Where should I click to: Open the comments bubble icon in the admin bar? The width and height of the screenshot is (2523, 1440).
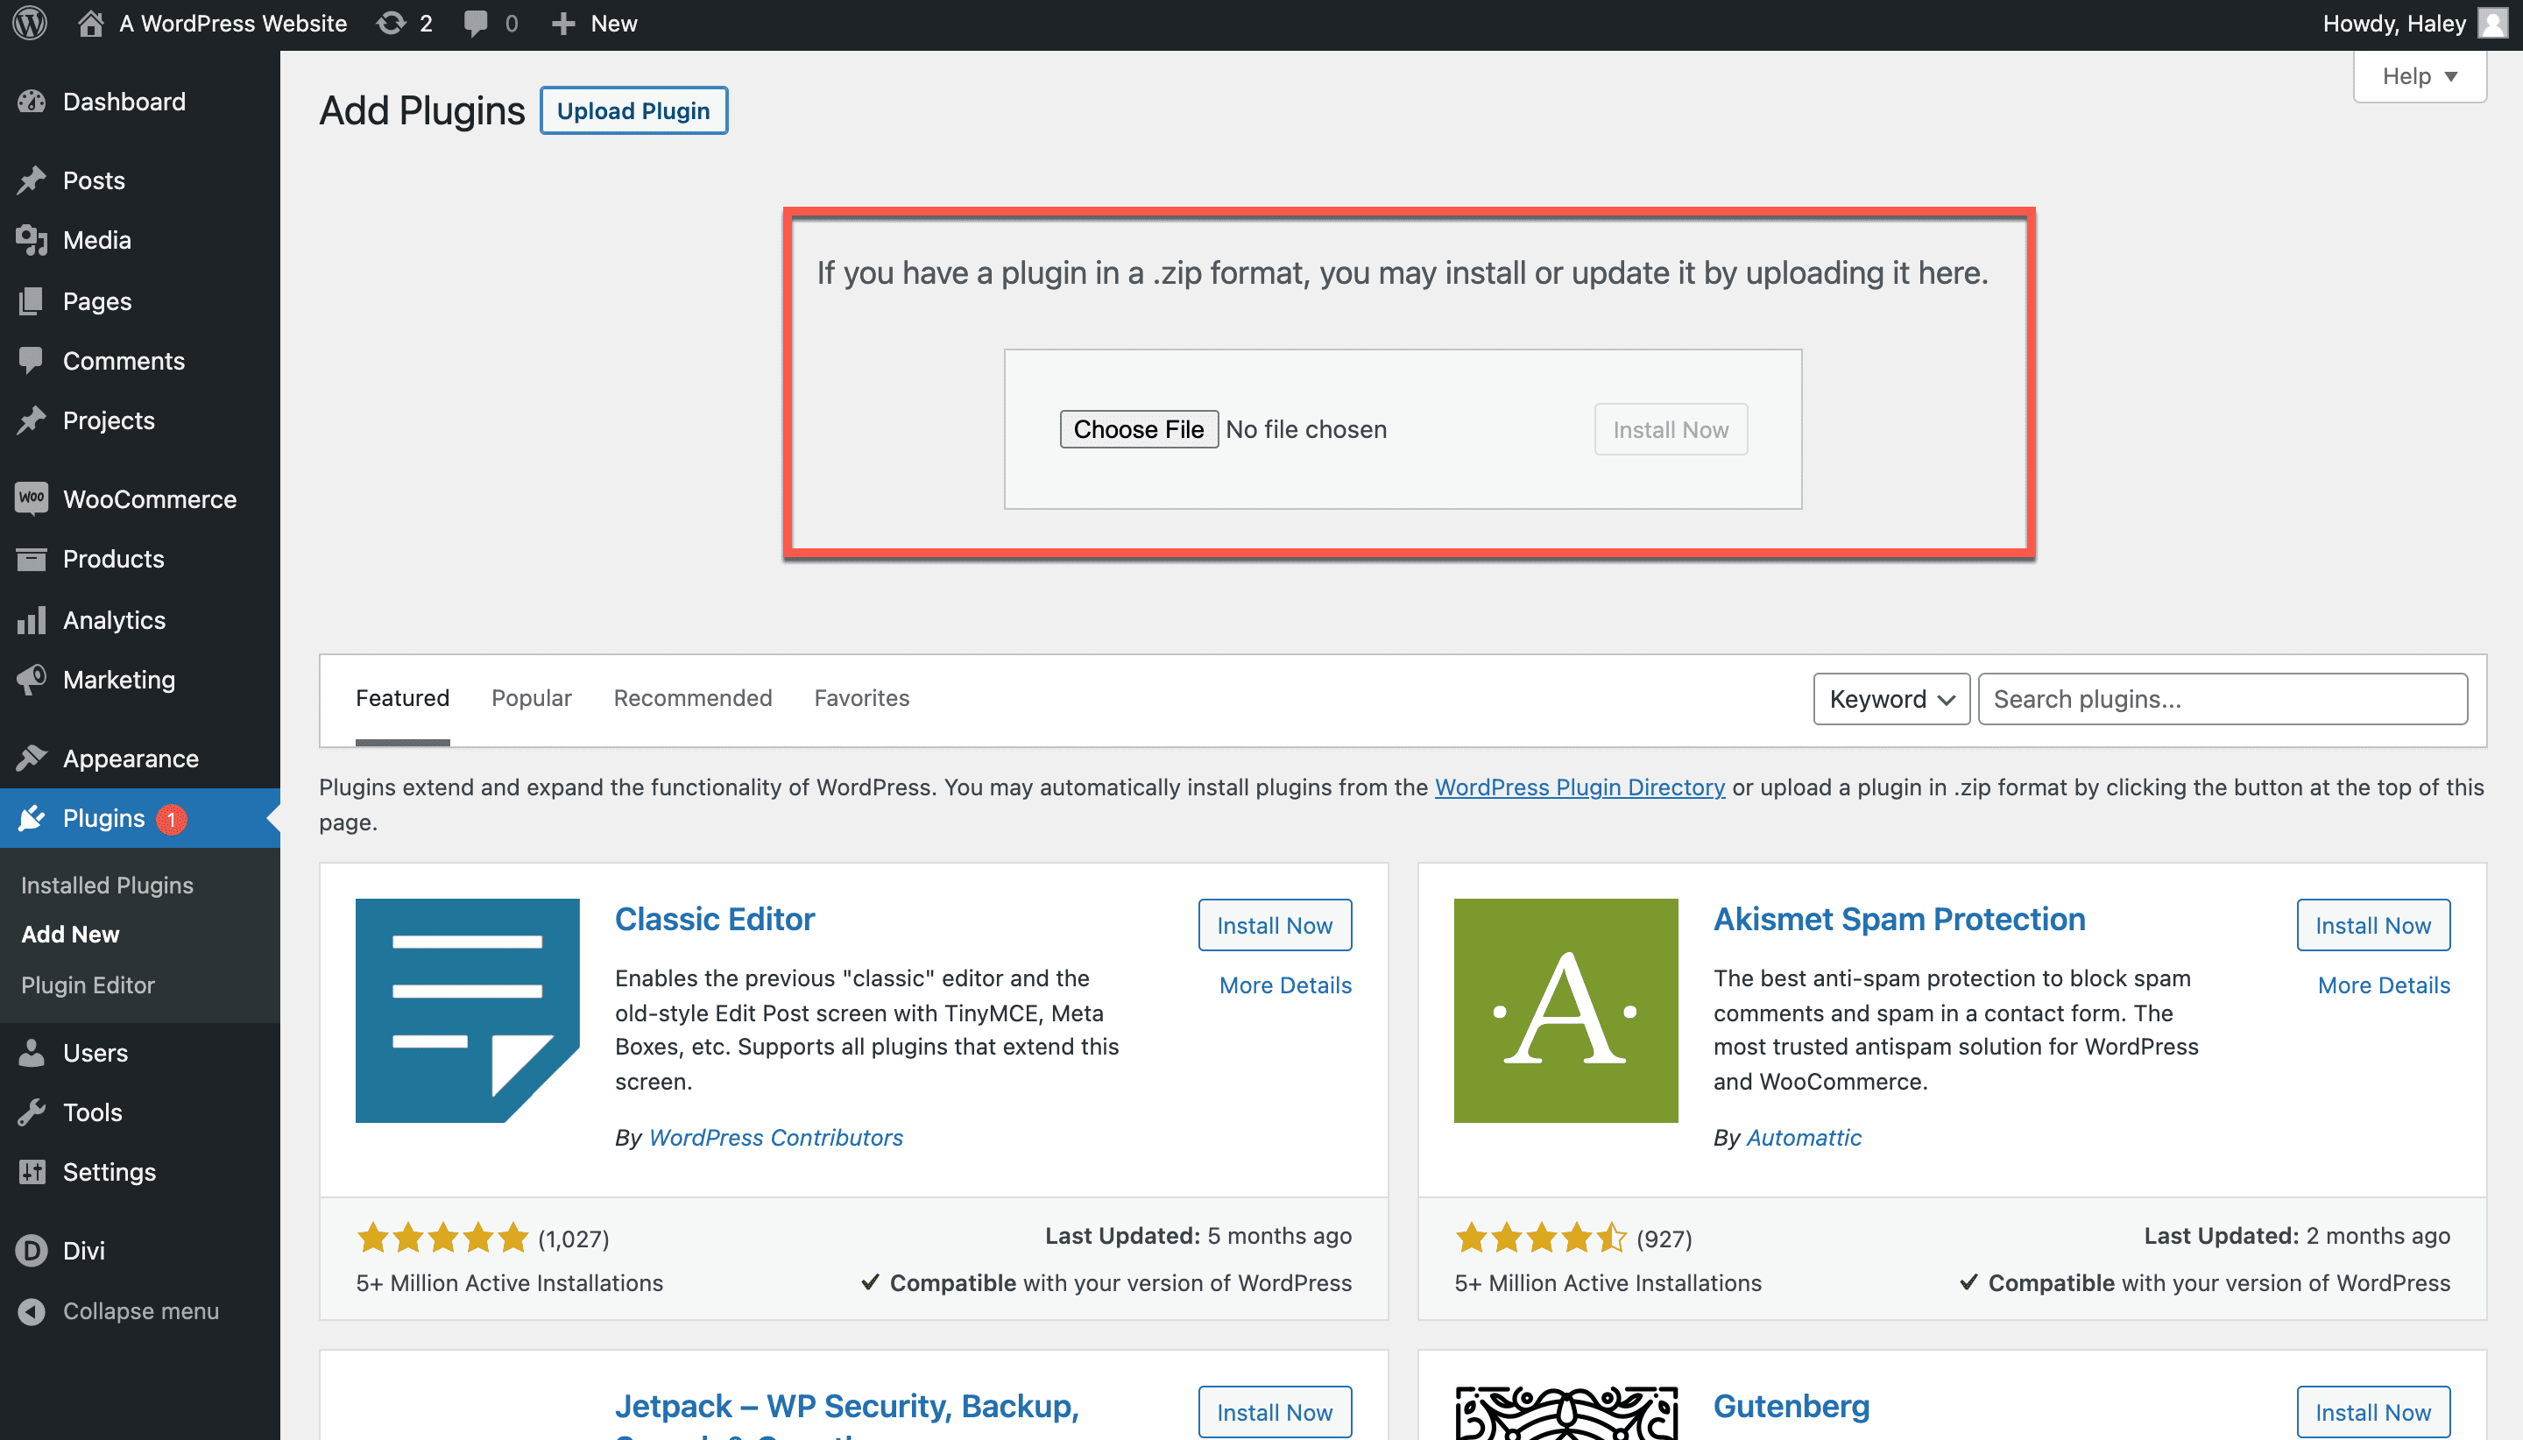[476, 24]
